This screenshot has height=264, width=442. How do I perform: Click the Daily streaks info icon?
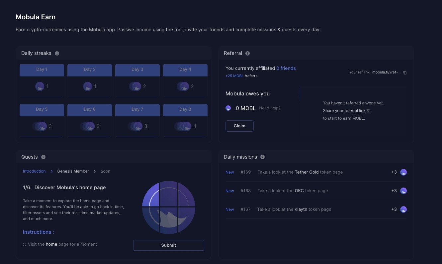(x=57, y=53)
